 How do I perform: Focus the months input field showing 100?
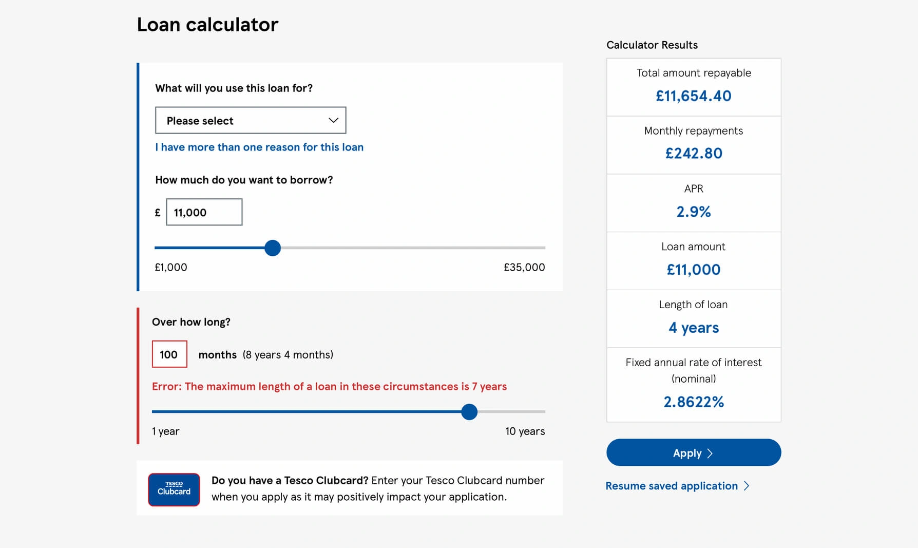(169, 354)
